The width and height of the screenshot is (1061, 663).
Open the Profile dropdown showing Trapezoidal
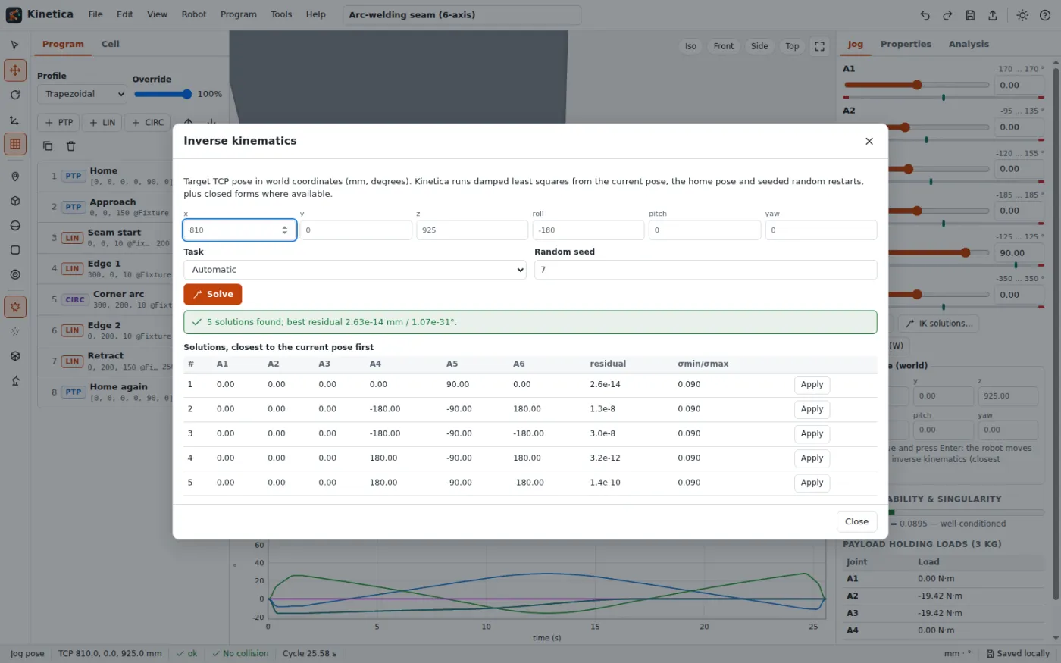tap(82, 94)
